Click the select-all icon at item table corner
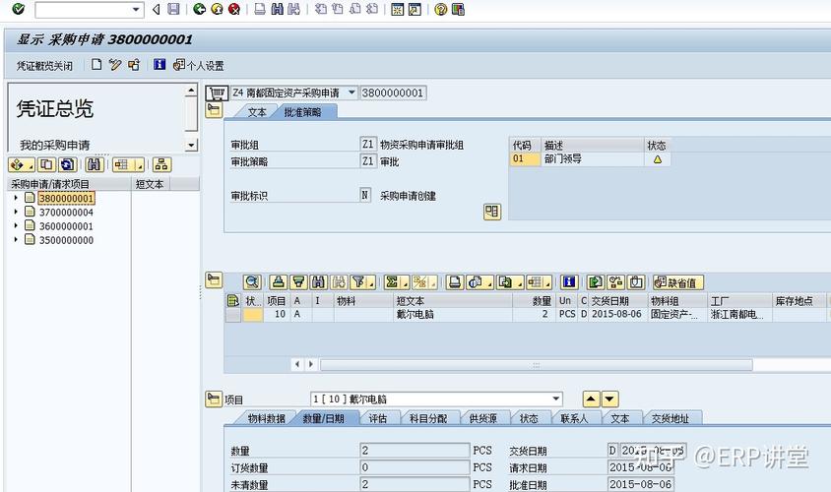This screenshot has width=831, height=492. pyautogui.click(x=232, y=301)
